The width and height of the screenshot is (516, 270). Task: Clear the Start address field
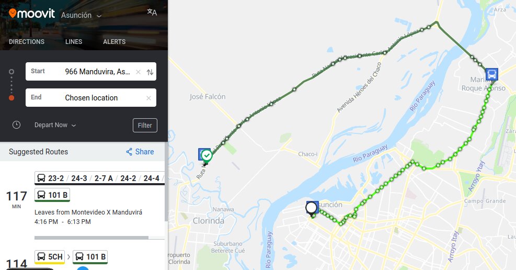(138, 72)
